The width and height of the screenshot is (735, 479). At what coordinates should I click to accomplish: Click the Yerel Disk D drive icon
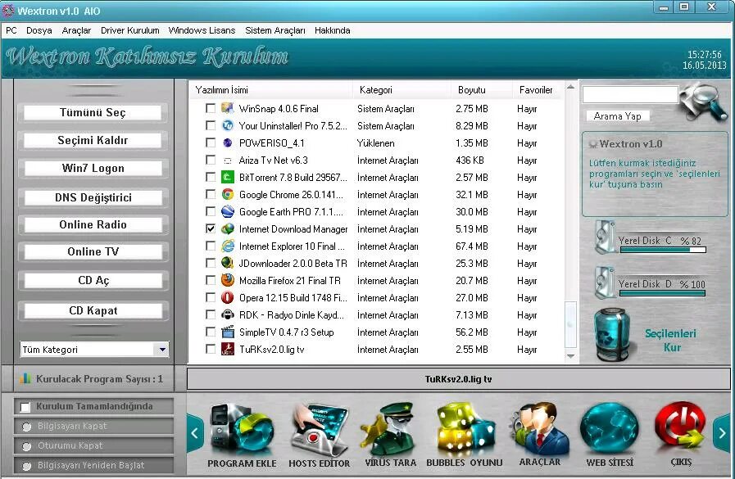pos(605,282)
